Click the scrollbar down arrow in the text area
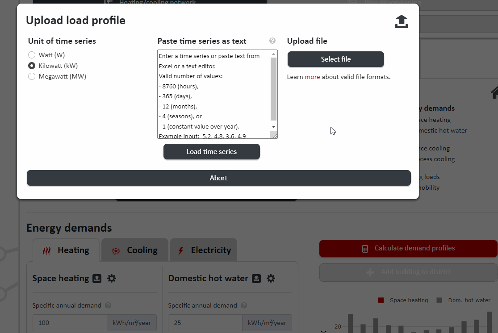The image size is (498, 333). pyautogui.click(x=273, y=126)
